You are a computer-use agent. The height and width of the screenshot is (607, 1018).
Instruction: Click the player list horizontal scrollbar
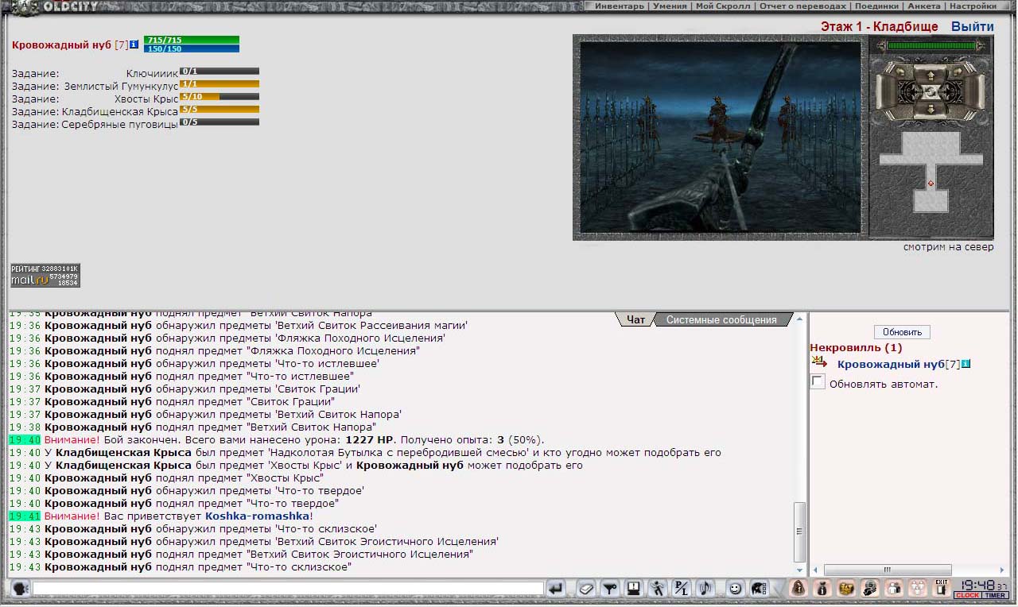click(888, 570)
